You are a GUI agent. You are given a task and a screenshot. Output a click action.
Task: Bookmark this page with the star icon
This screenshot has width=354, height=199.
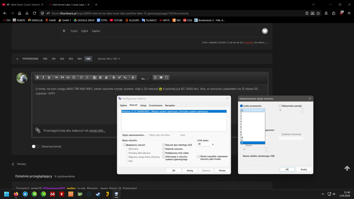(x=318, y=13)
